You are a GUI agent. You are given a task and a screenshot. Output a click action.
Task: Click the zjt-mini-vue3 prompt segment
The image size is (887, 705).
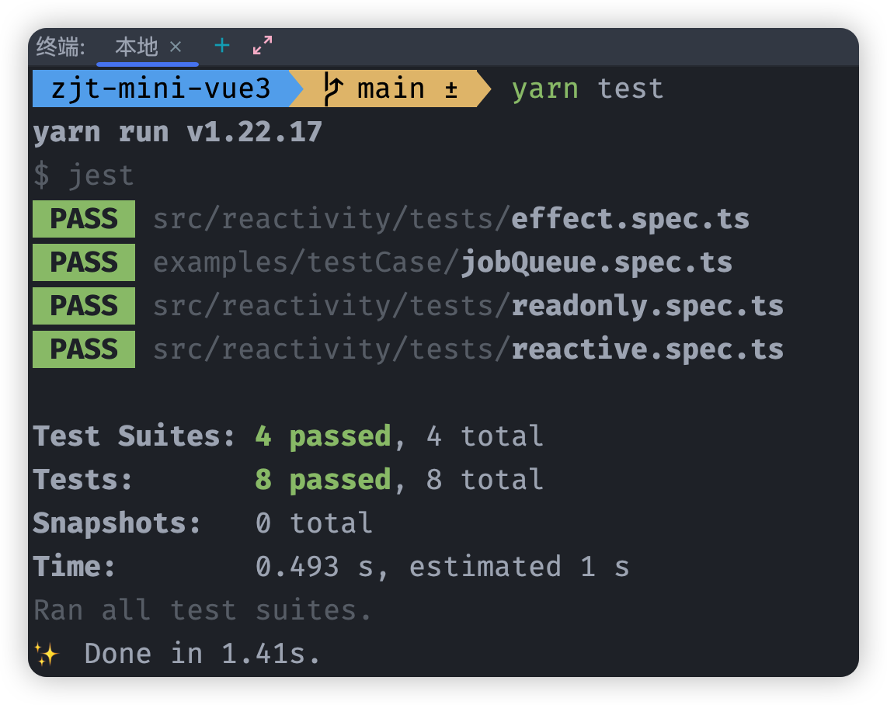click(x=161, y=89)
